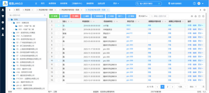Switch to 供应商评审标准一览表 tab

click(x=71, y=10)
